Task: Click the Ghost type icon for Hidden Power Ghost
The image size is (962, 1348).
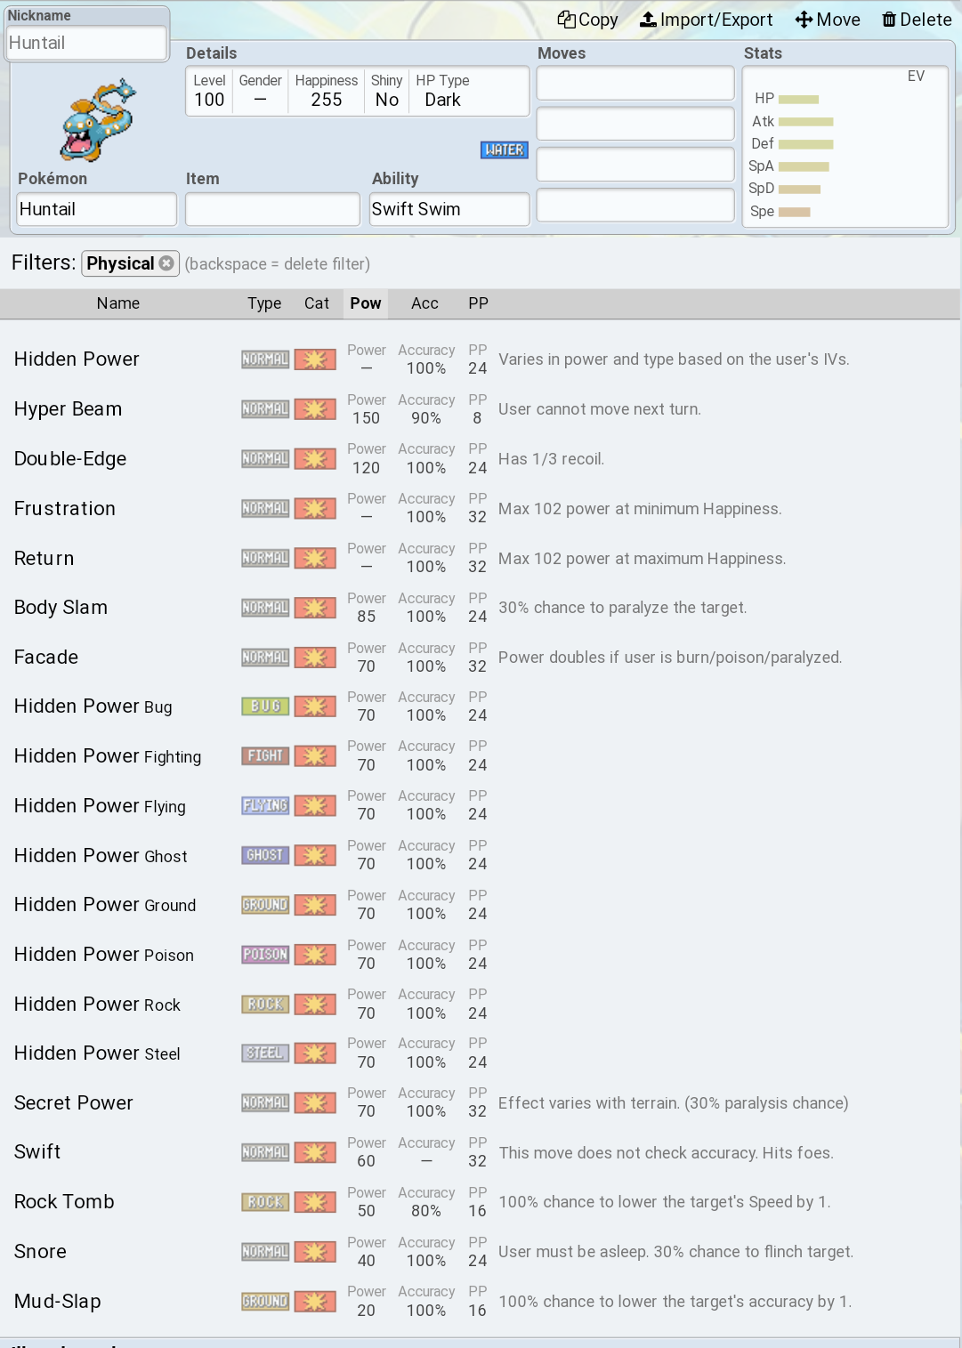Action: tap(265, 855)
